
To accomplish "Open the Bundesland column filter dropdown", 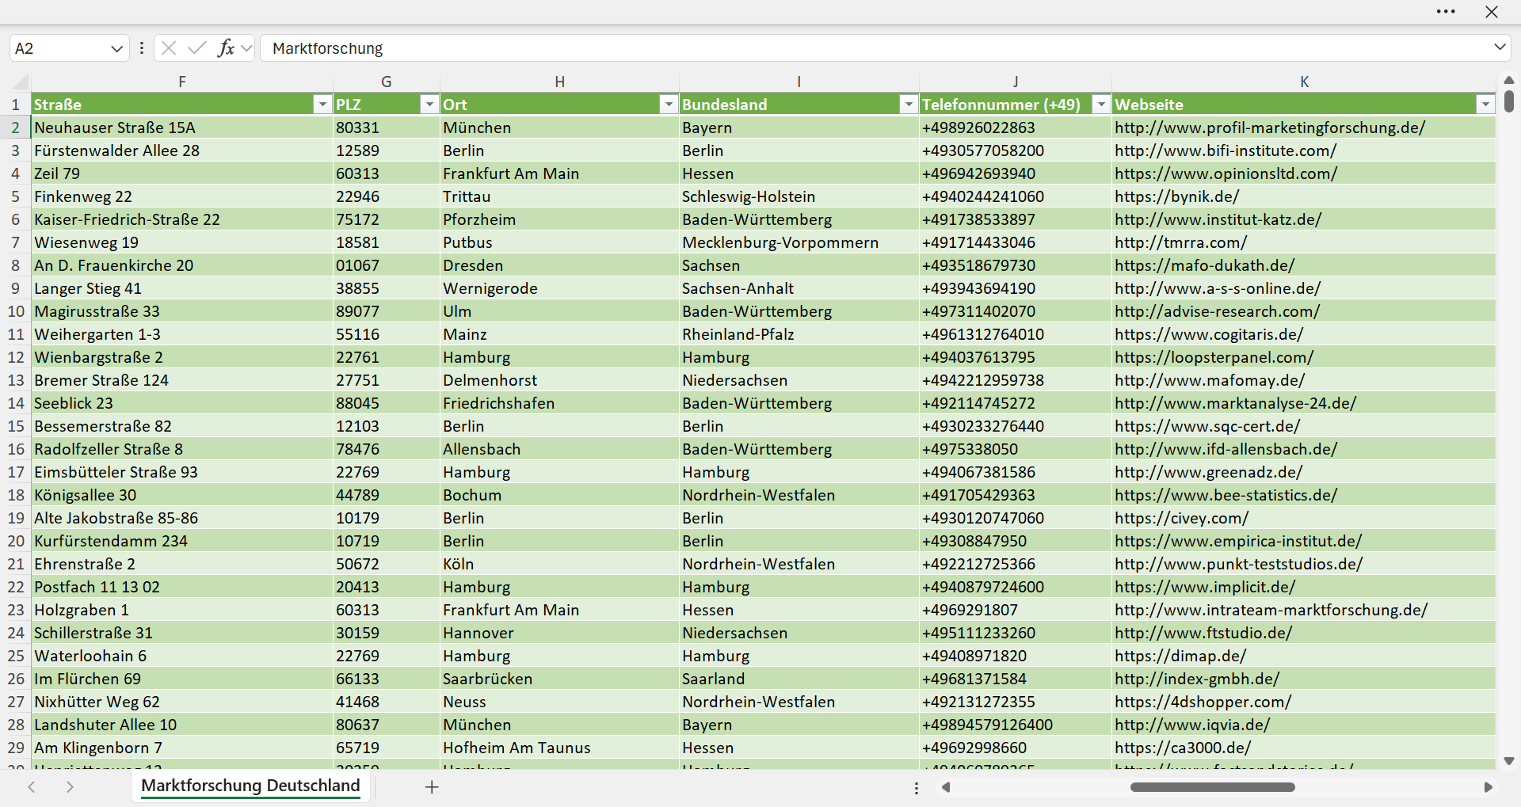I will 908,105.
